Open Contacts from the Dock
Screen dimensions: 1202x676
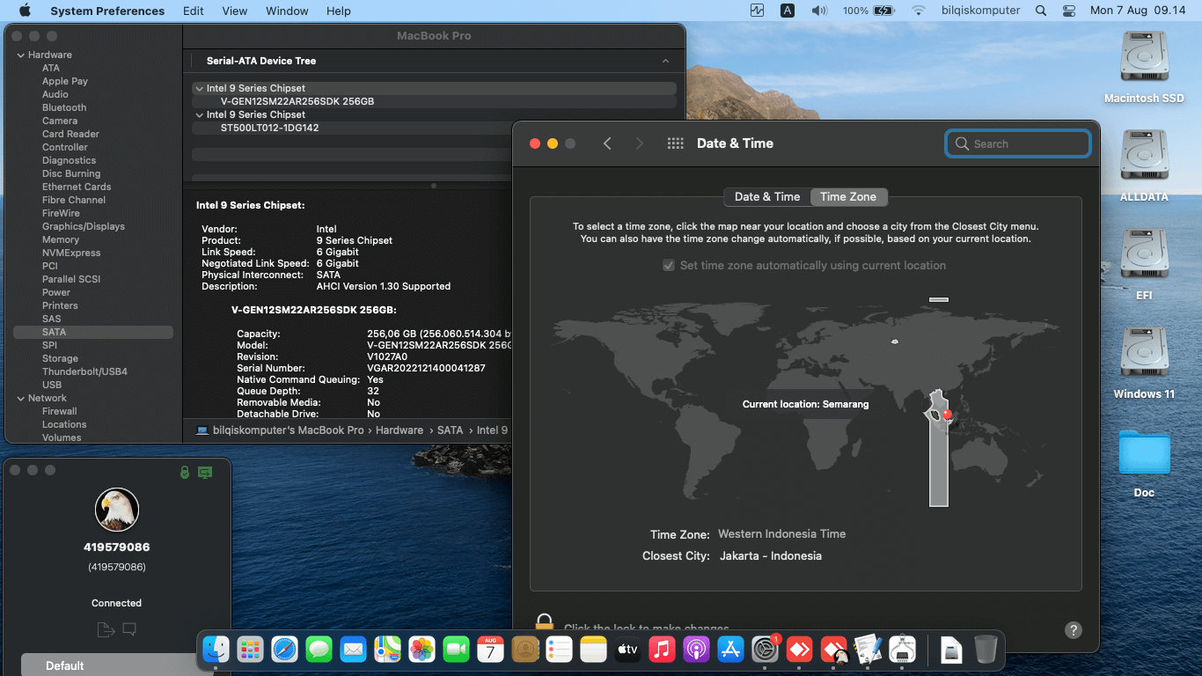coord(525,650)
